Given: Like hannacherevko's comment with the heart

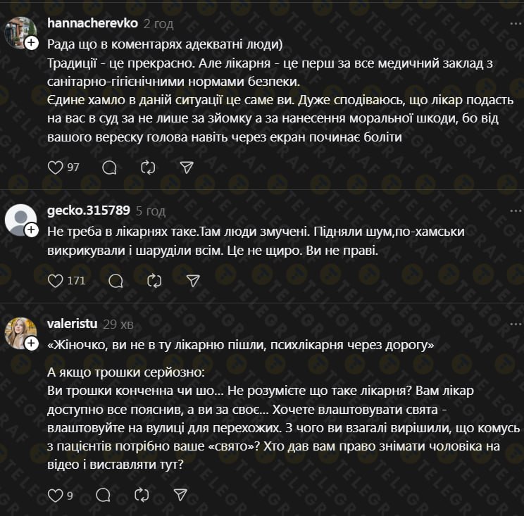Looking at the screenshot, I should point(55,167).
